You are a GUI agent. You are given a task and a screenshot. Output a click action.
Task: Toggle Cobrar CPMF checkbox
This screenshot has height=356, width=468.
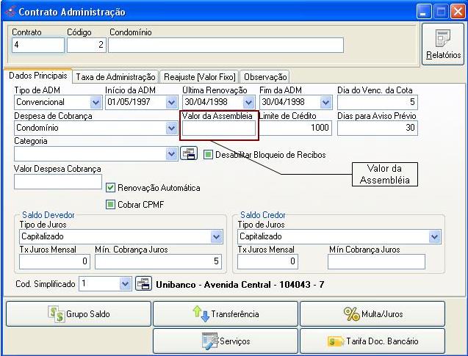[x=111, y=204]
